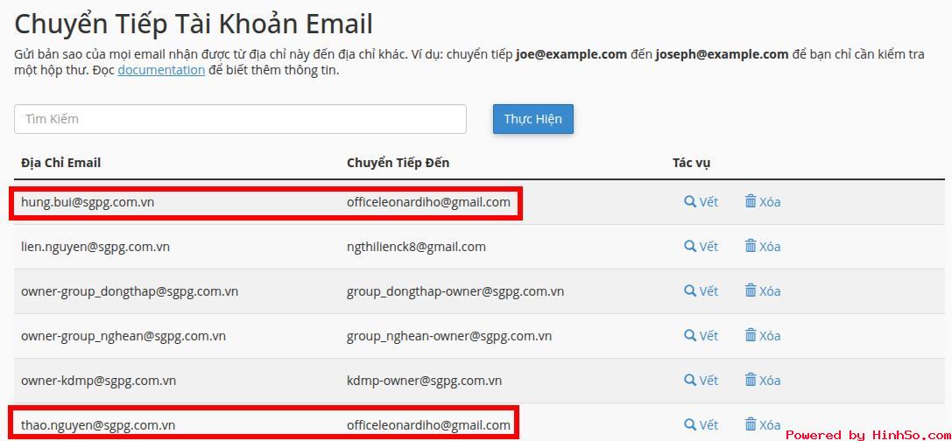Delete the owner-group_dongthap forwarder
This screenshot has width=952, height=441.
click(762, 291)
